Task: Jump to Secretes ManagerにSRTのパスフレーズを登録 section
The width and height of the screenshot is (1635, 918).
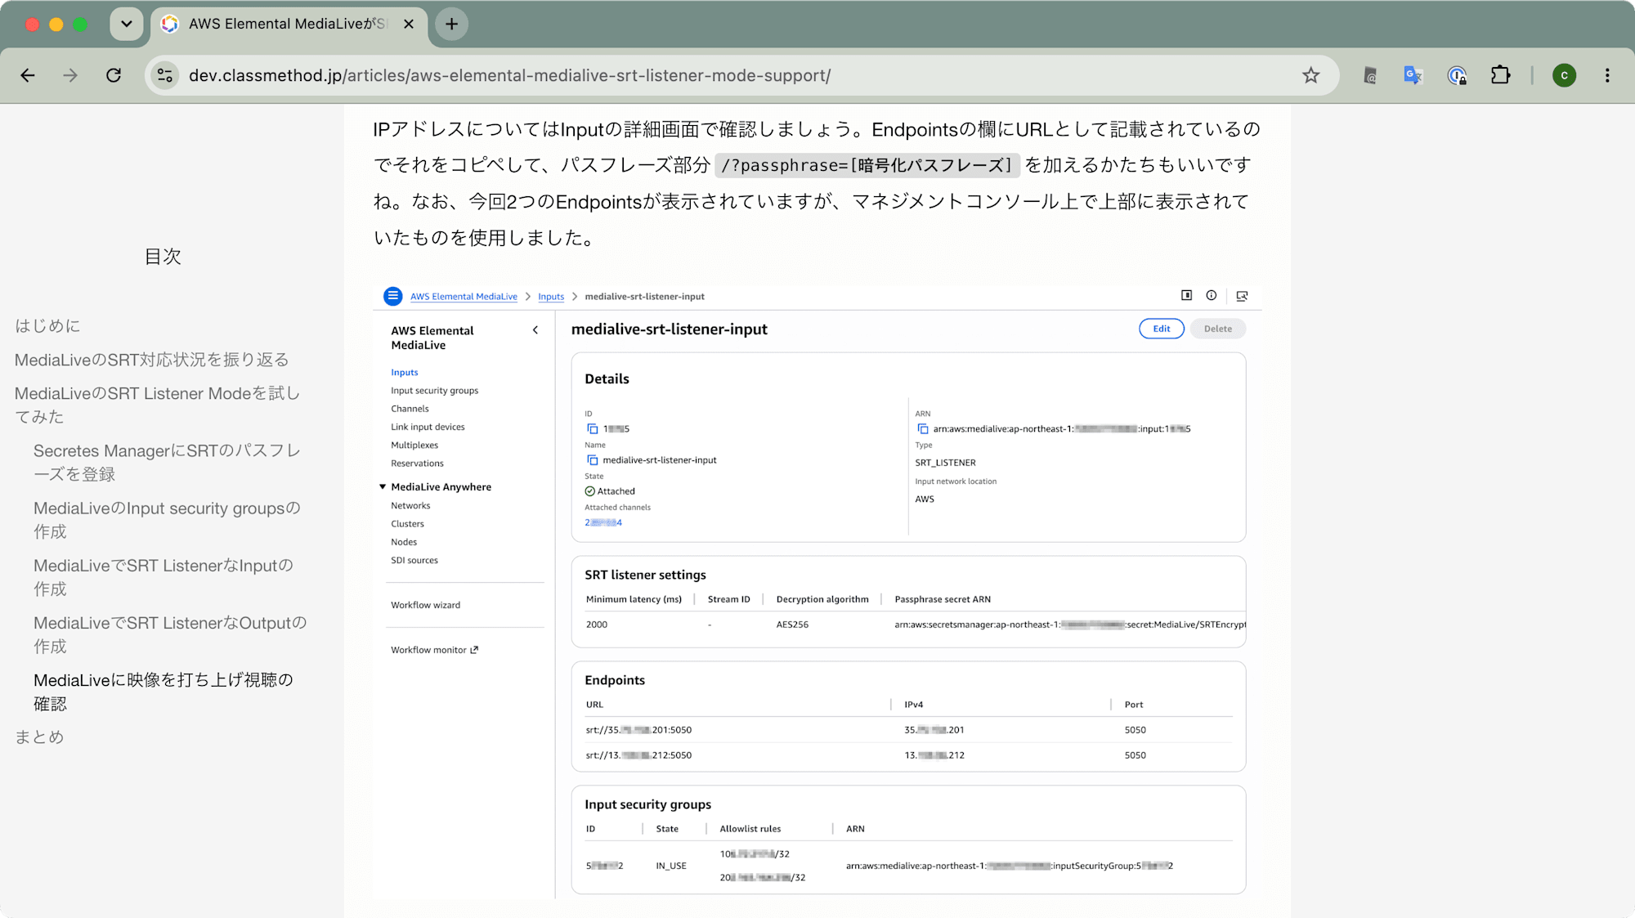Action: (167, 462)
